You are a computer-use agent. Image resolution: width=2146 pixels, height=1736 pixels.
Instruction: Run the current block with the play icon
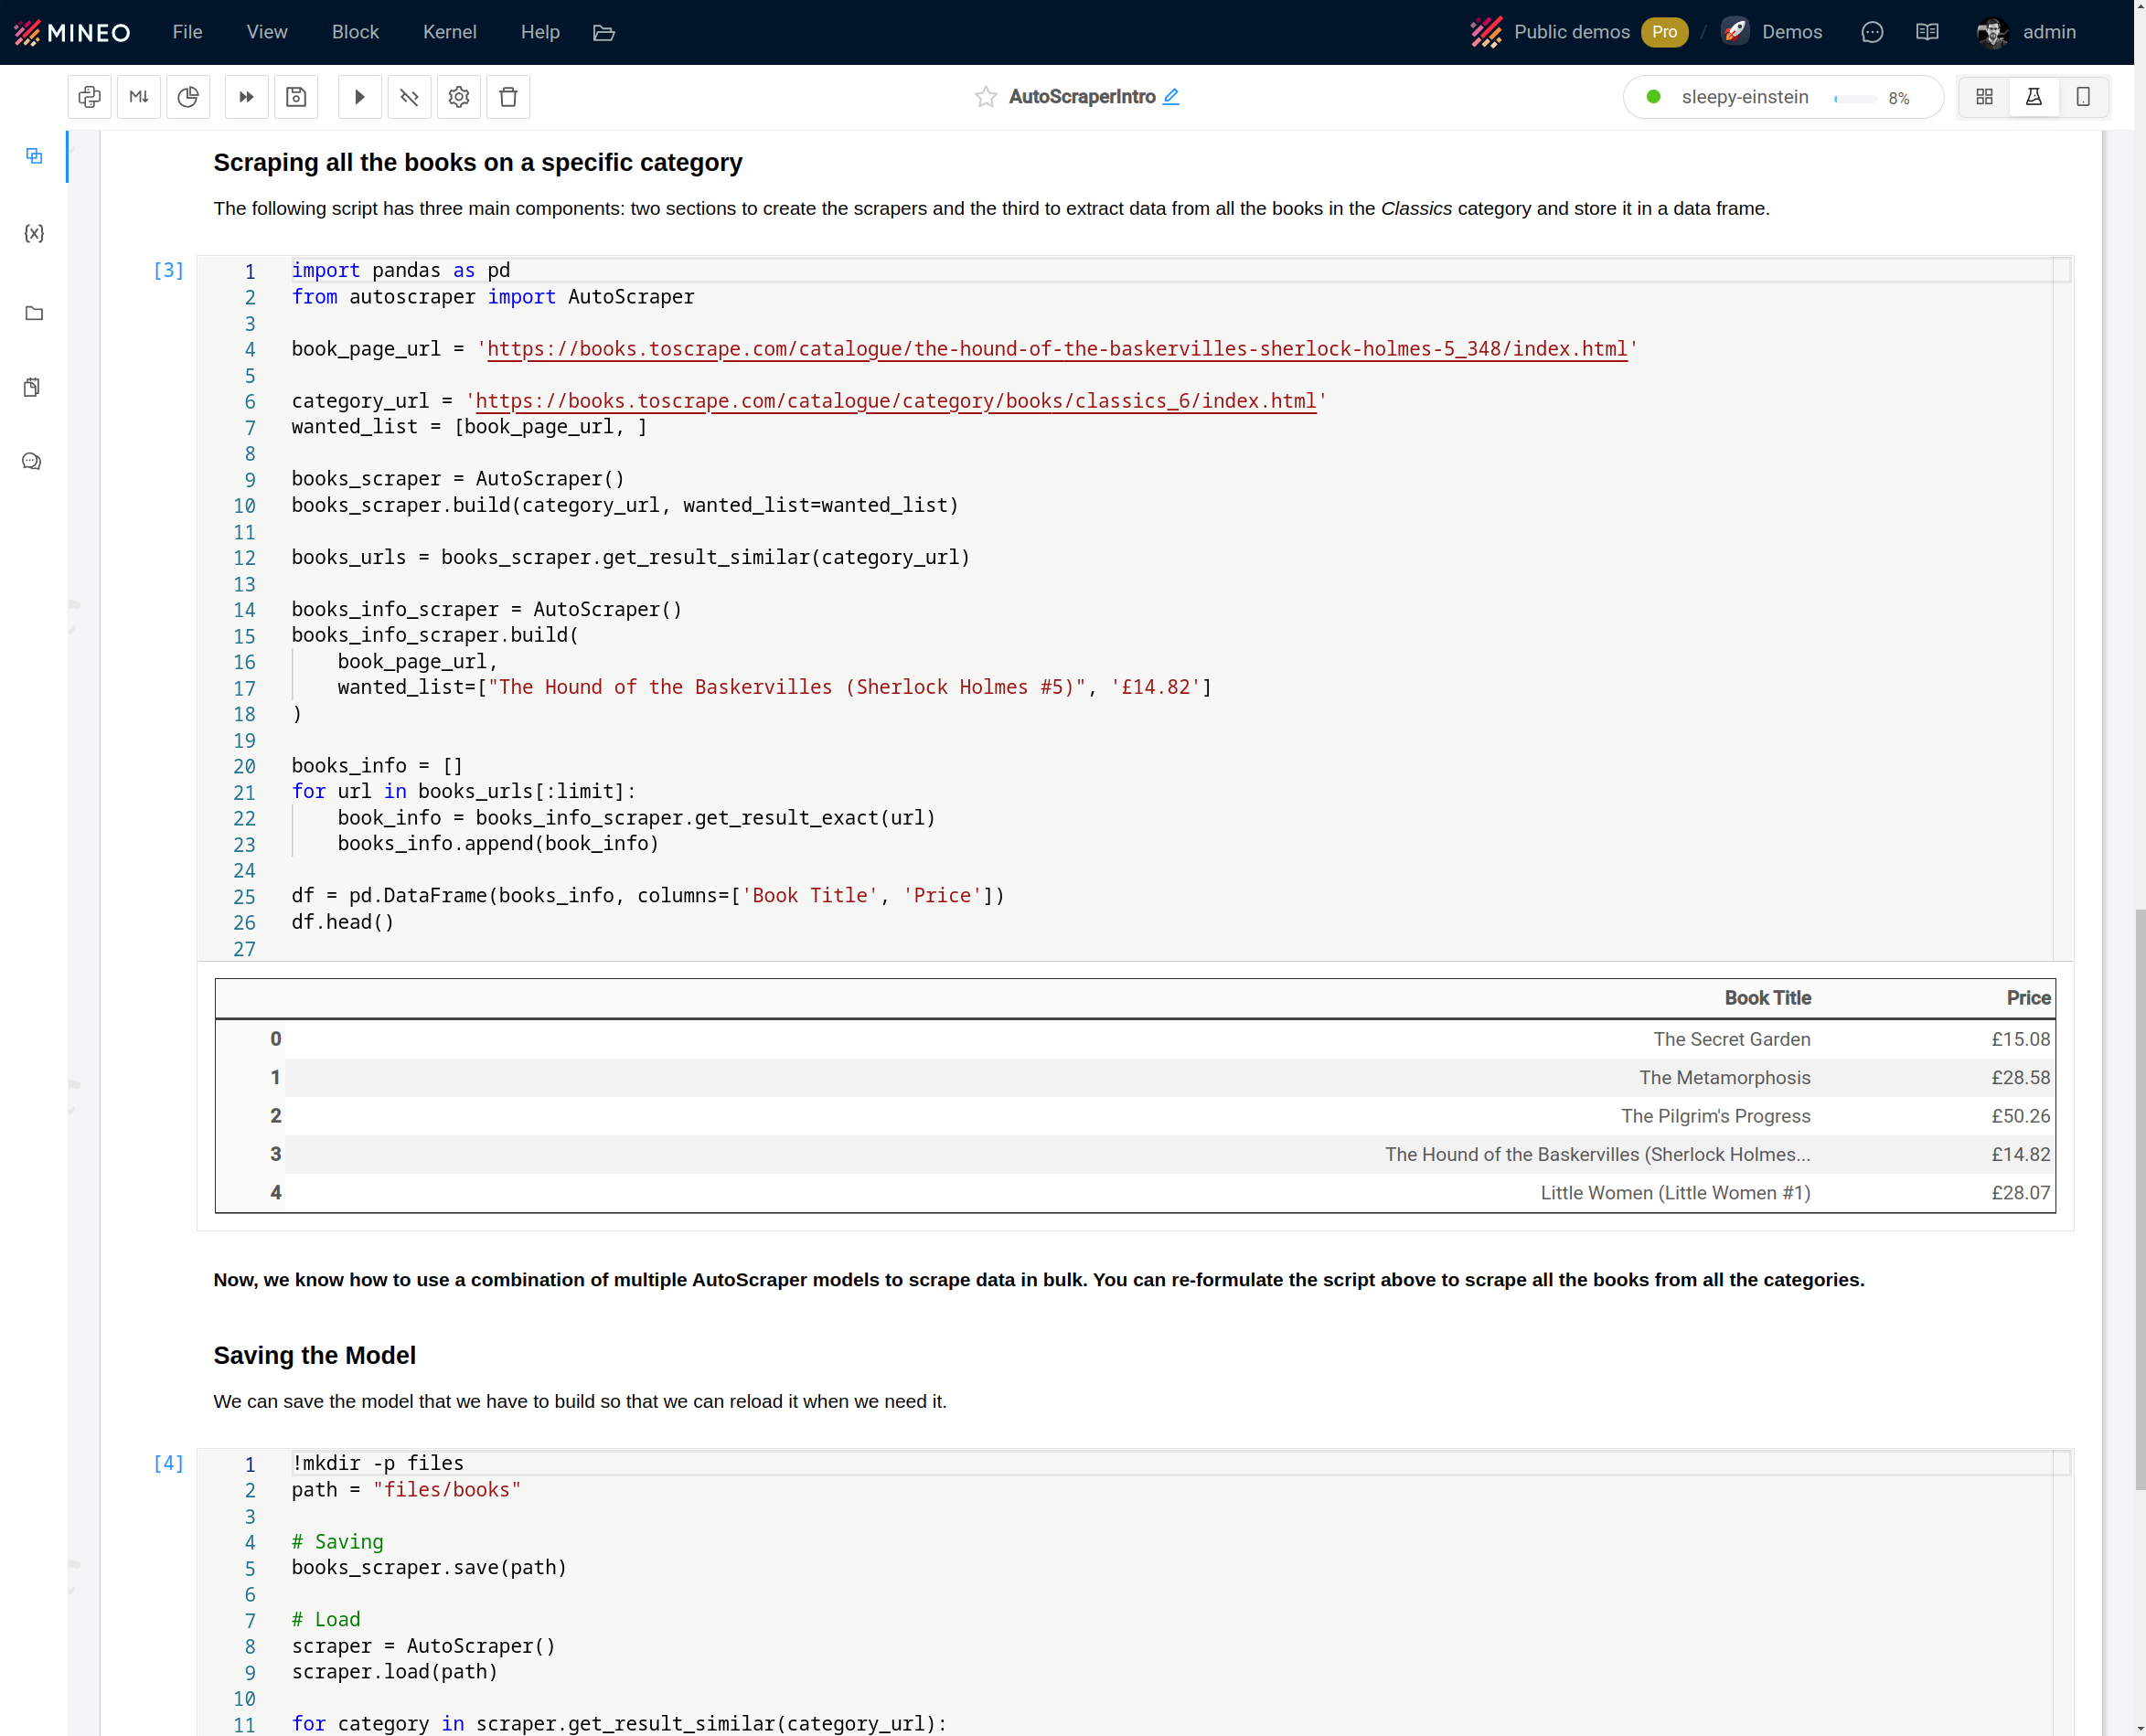[x=360, y=97]
